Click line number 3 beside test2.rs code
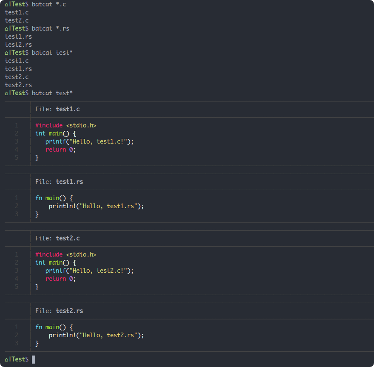The image size is (374, 367). tap(17, 343)
